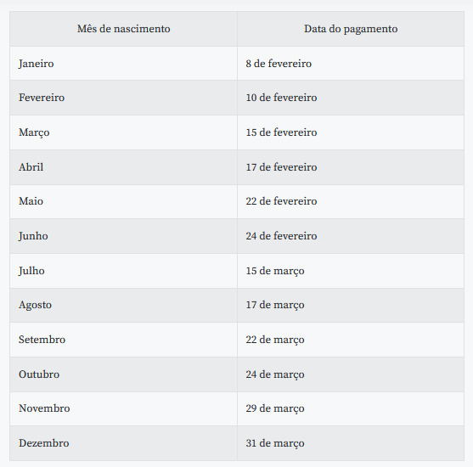Click the '15 de fevereiro' payment date
The width and height of the screenshot is (473, 467).
click(x=351, y=132)
